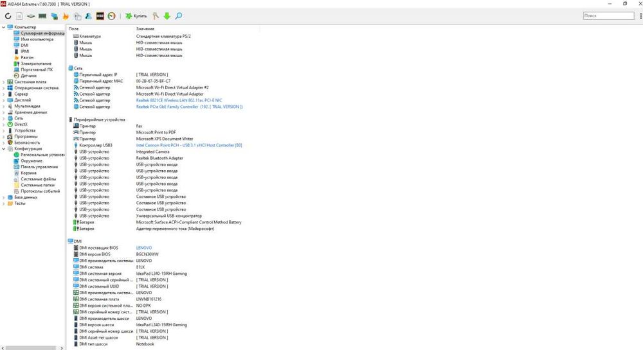Image resolution: width=643 pixels, height=350 pixels.
Task: Click the Купить buy button
Action: pos(136,16)
